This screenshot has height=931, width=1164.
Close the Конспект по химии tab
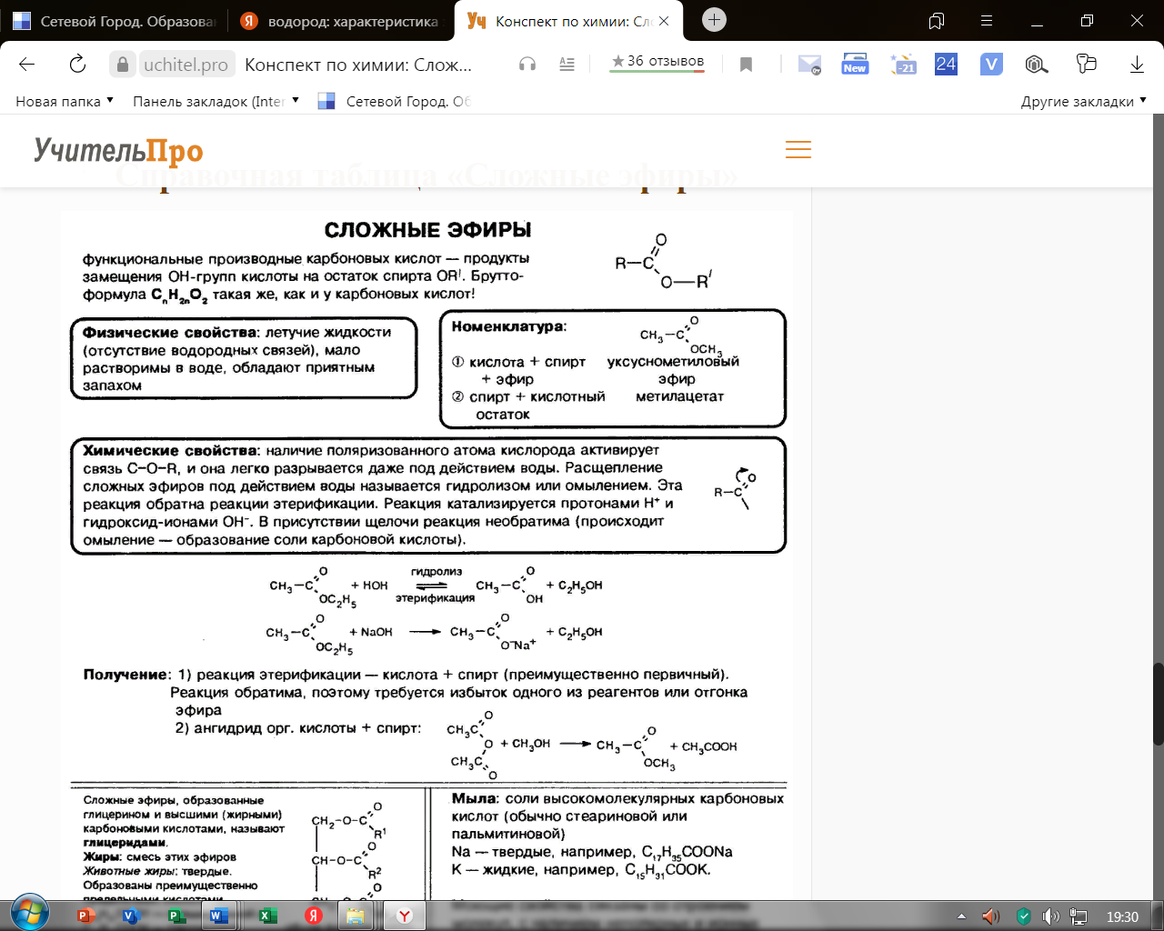664,21
